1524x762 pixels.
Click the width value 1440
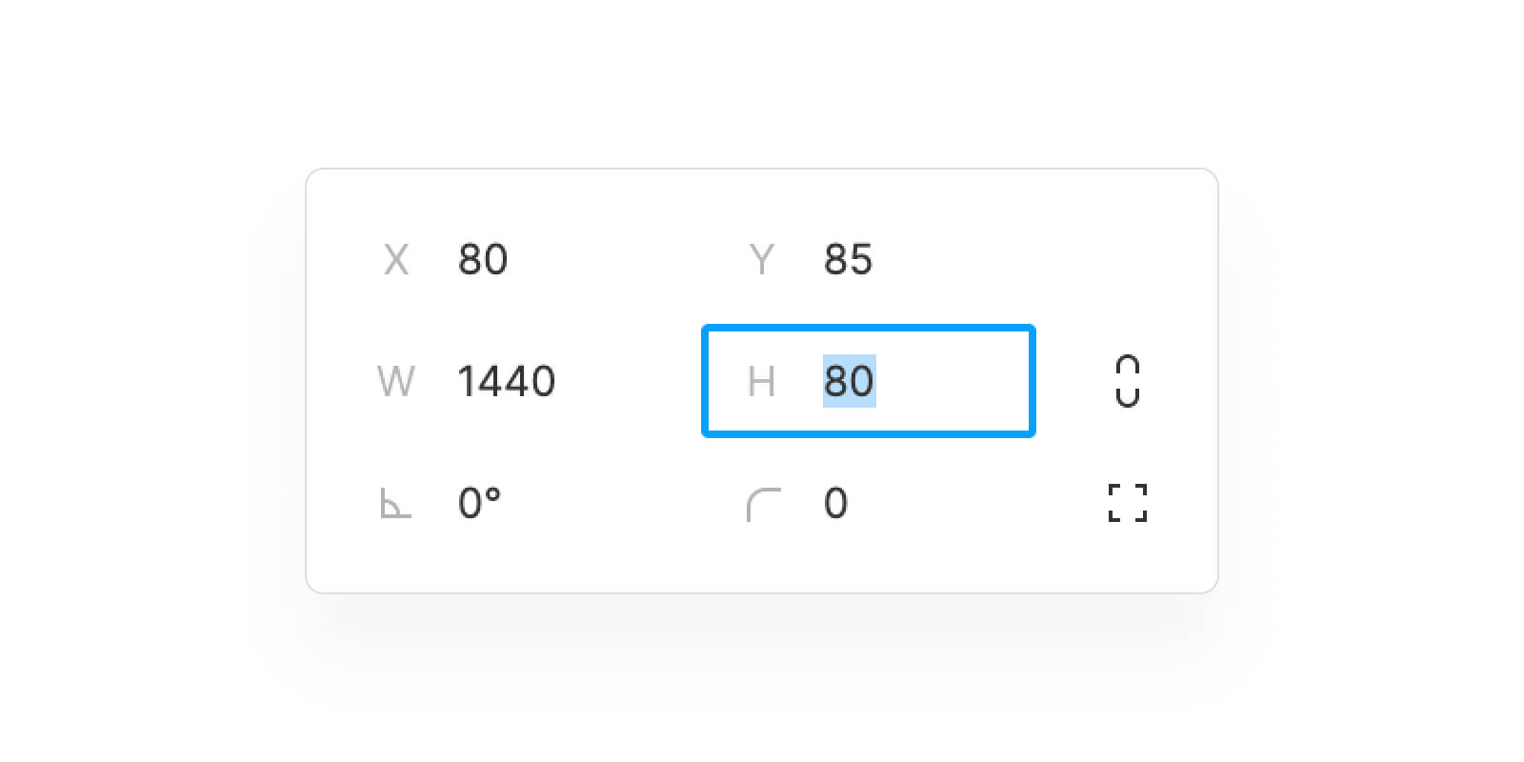click(507, 381)
